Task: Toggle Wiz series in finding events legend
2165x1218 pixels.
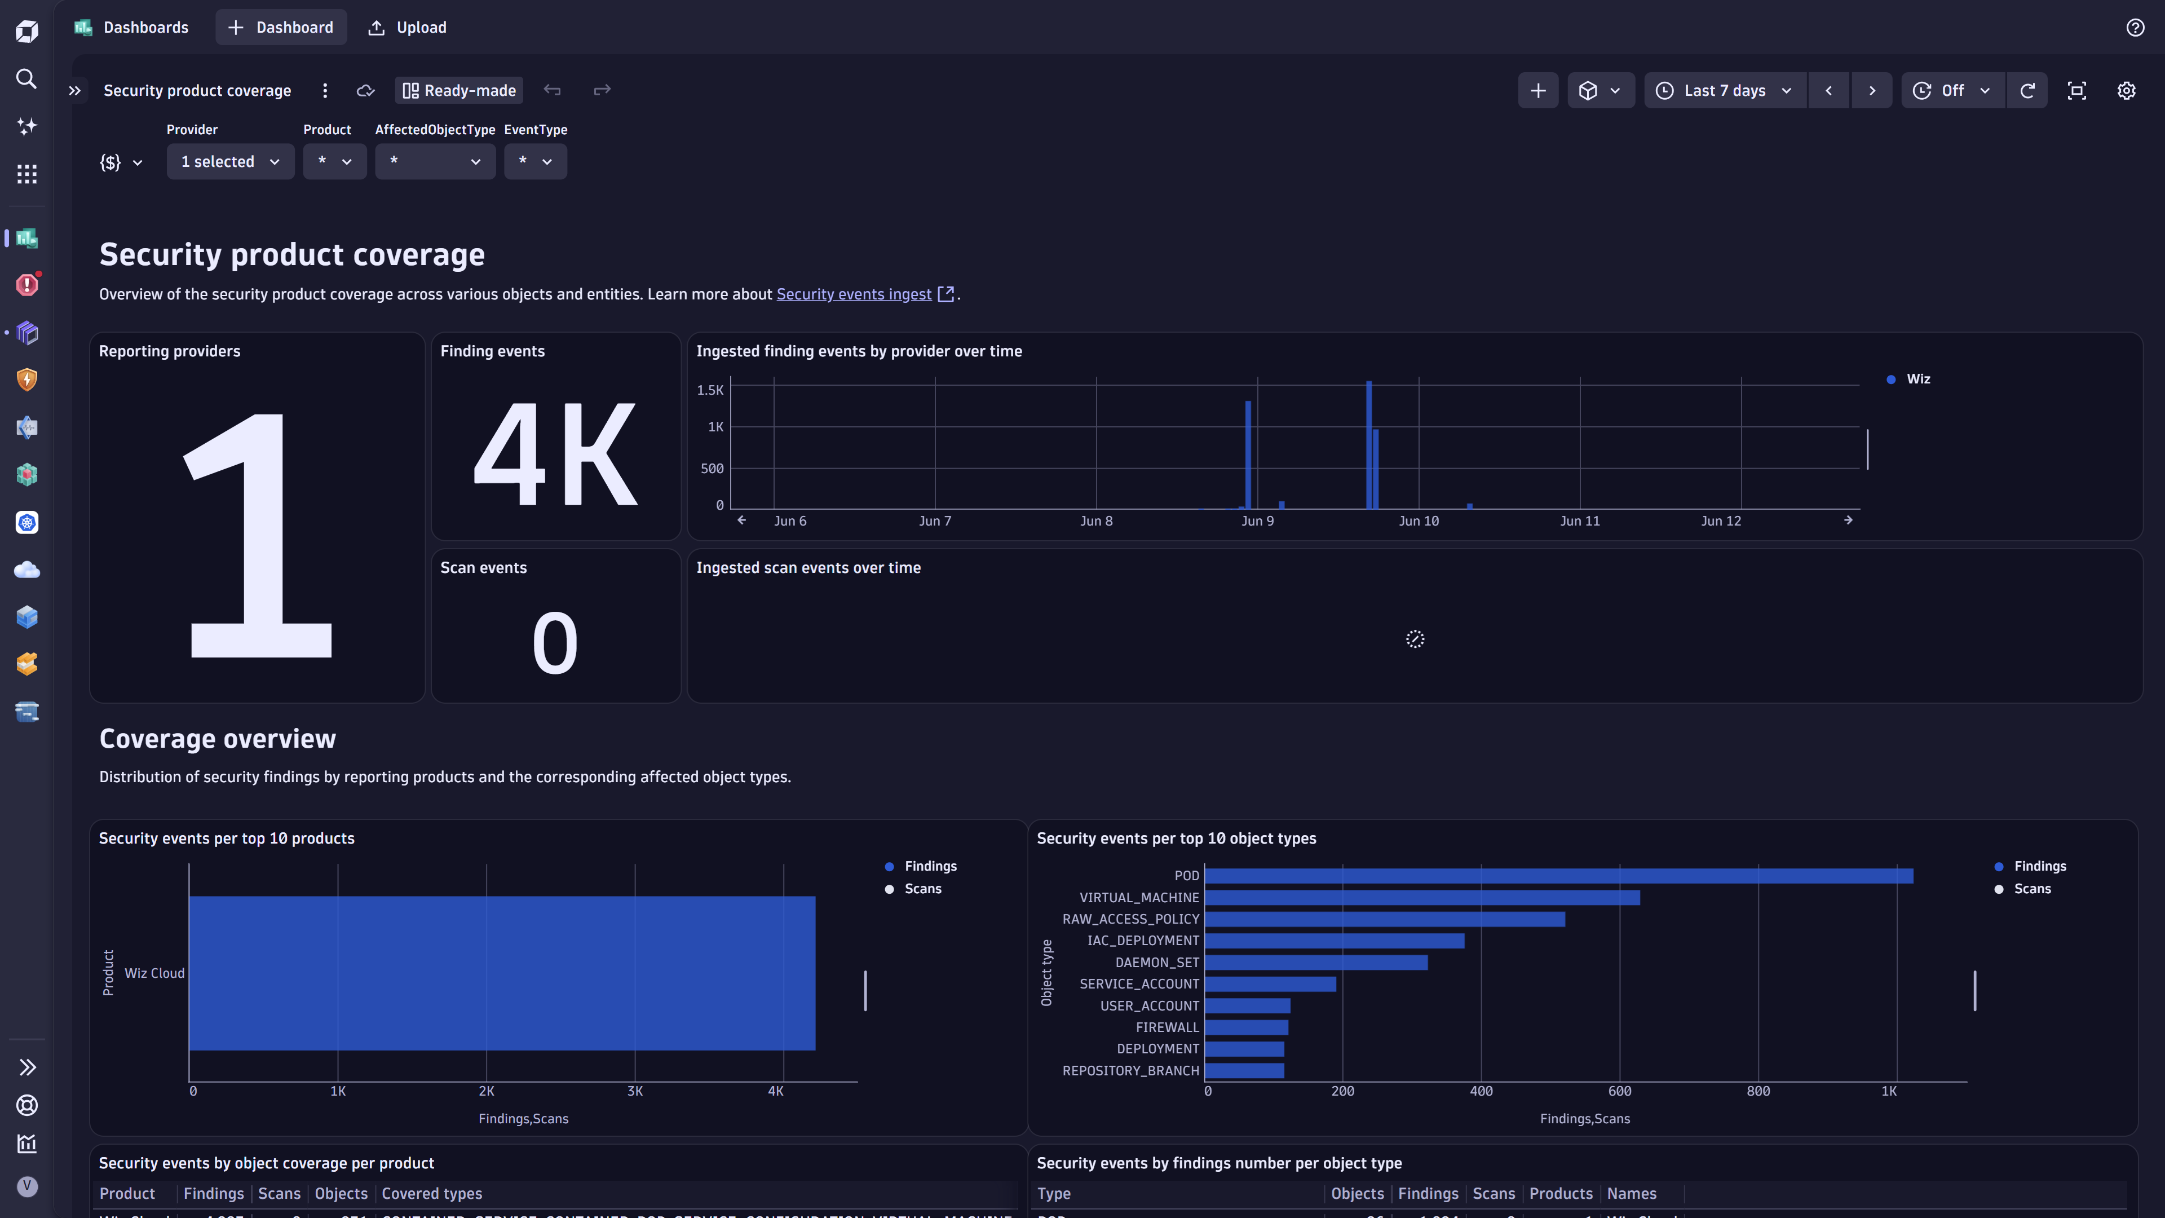Action: point(1908,380)
